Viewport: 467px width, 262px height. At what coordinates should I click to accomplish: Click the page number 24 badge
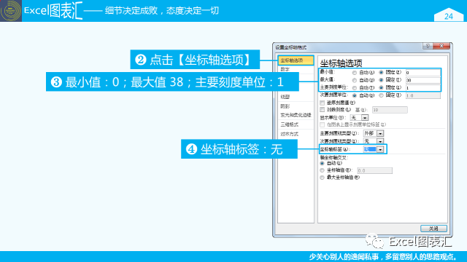click(x=449, y=15)
